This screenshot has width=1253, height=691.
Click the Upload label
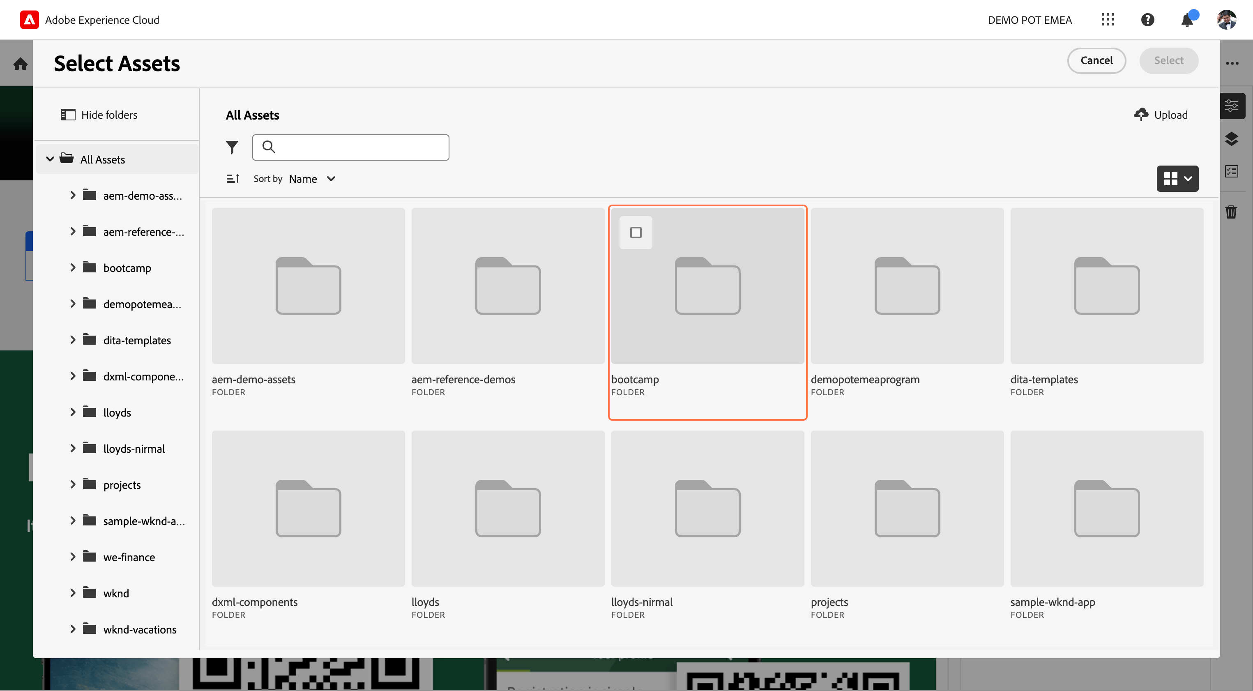(1171, 115)
